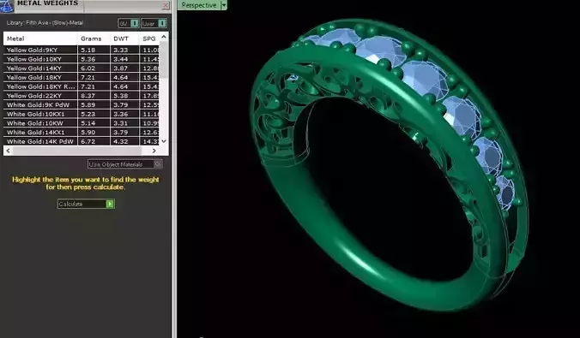Screen dimensions: 580x338
Task: Click the 3.31 DWT value
Action: [121, 123]
